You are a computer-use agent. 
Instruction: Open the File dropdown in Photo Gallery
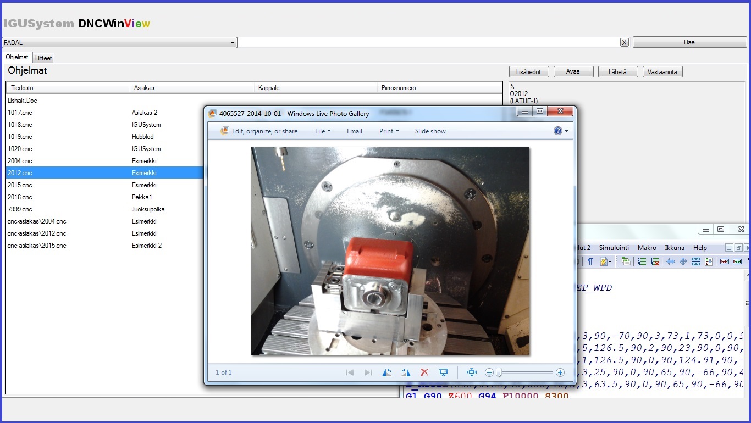pos(323,131)
